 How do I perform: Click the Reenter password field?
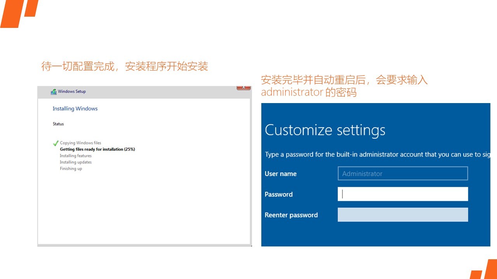click(403, 215)
